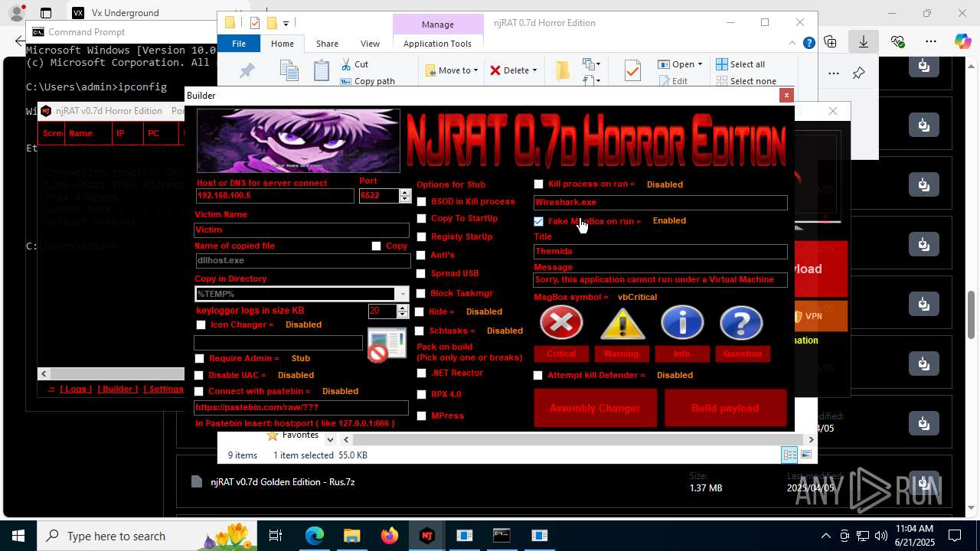Click the Cut scissors in Explorer ribbon
The width and height of the screenshot is (980, 551).
coord(346,64)
